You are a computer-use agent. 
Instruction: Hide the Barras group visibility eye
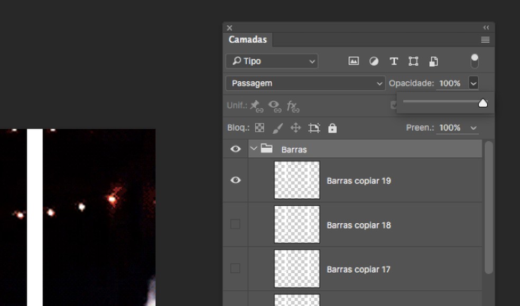point(236,149)
